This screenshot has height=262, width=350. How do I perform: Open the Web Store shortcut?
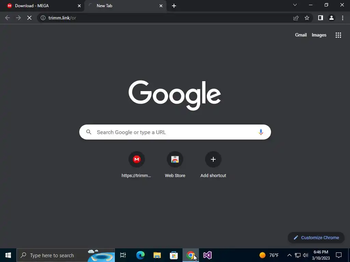pos(175,165)
